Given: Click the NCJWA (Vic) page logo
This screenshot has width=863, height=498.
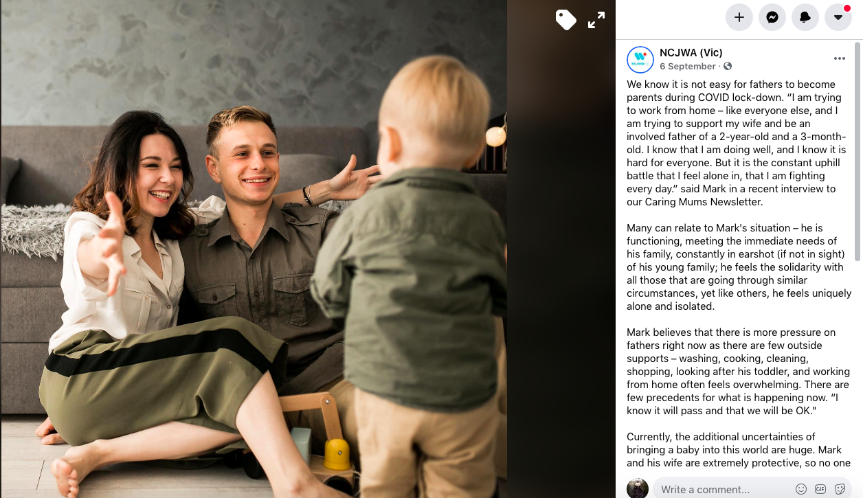Looking at the screenshot, I should (640, 60).
